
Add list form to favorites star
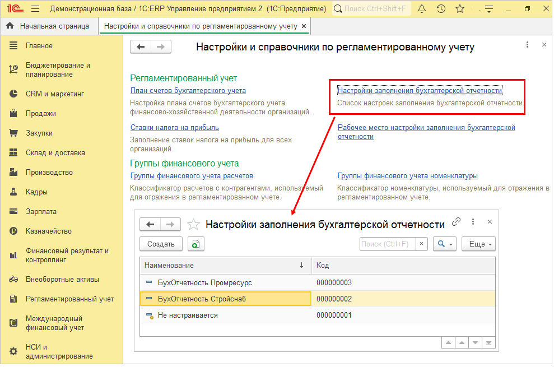click(193, 224)
